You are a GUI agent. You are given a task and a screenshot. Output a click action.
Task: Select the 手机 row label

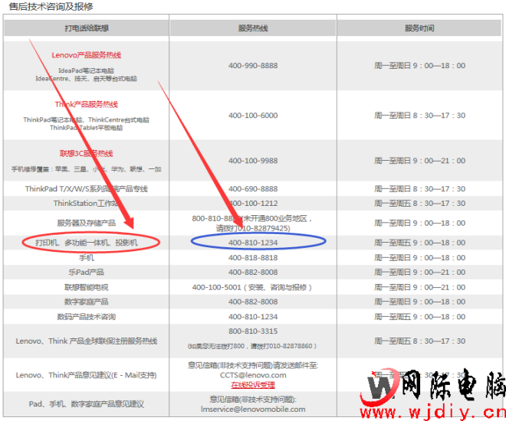[86, 258]
